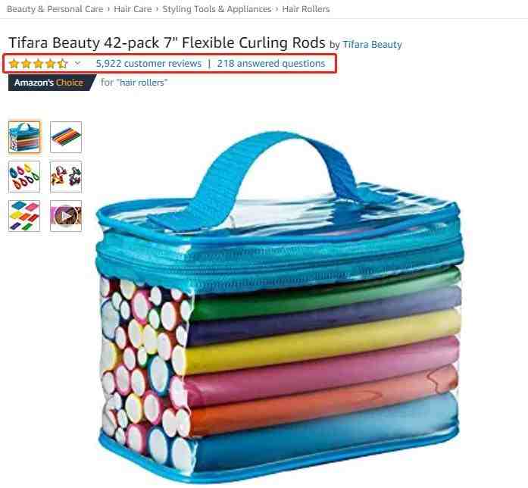Viewport: 528px width, 488px height.
Task: Play the product video thumbnail
Action: click(66, 216)
